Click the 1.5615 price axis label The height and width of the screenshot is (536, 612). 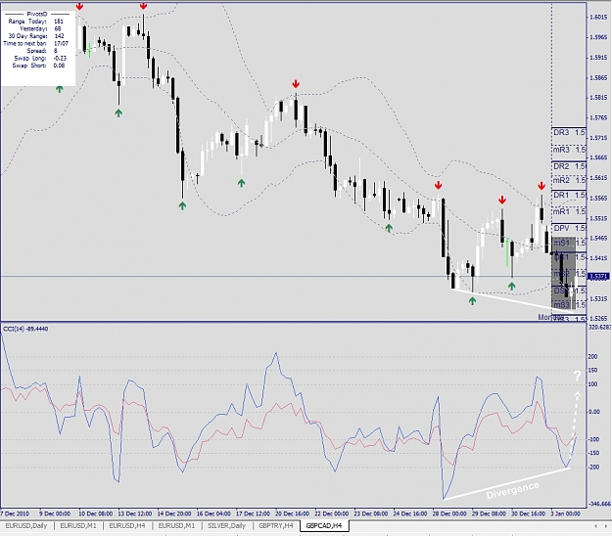tap(598, 178)
